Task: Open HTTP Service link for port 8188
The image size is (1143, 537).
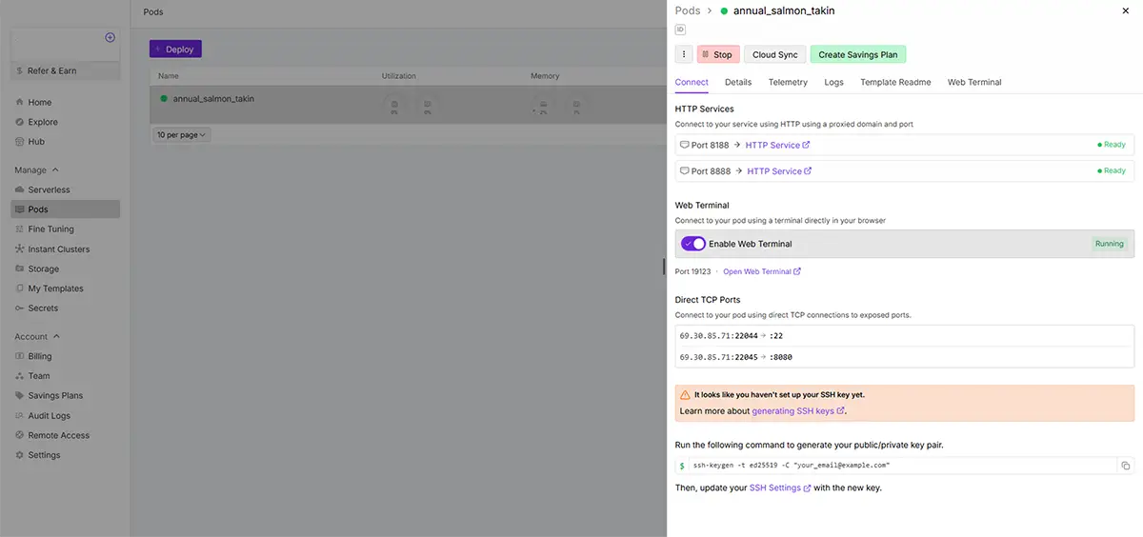Action: coord(777,146)
